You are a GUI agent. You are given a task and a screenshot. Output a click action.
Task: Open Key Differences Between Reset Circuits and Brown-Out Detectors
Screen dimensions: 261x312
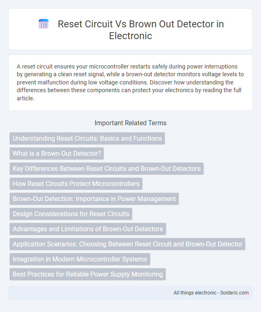pyautogui.click(x=106, y=168)
